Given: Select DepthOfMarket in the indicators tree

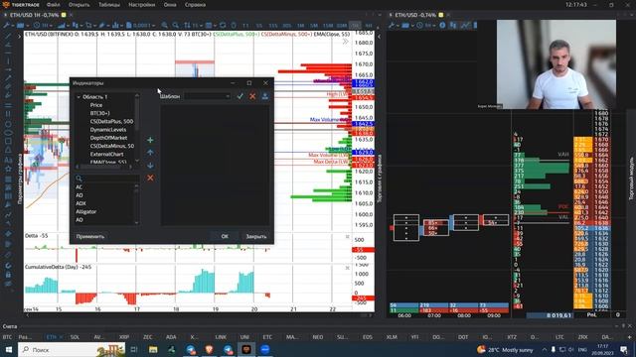Looking at the screenshot, I should click(x=108, y=138).
